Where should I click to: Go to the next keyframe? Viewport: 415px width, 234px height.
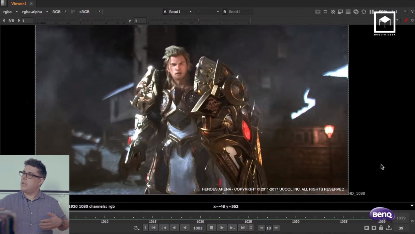point(232,228)
